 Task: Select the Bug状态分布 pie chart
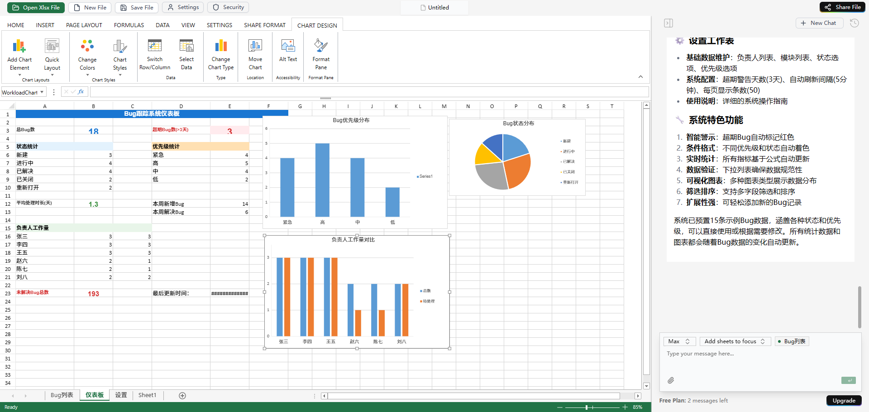[x=517, y=157]
